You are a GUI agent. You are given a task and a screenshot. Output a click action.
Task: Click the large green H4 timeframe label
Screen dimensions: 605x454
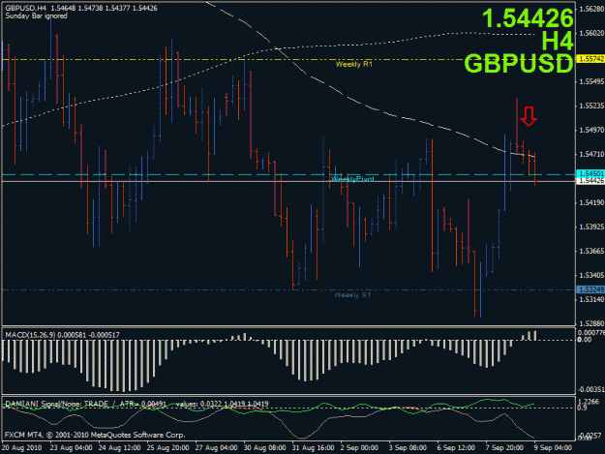(558, 41)
